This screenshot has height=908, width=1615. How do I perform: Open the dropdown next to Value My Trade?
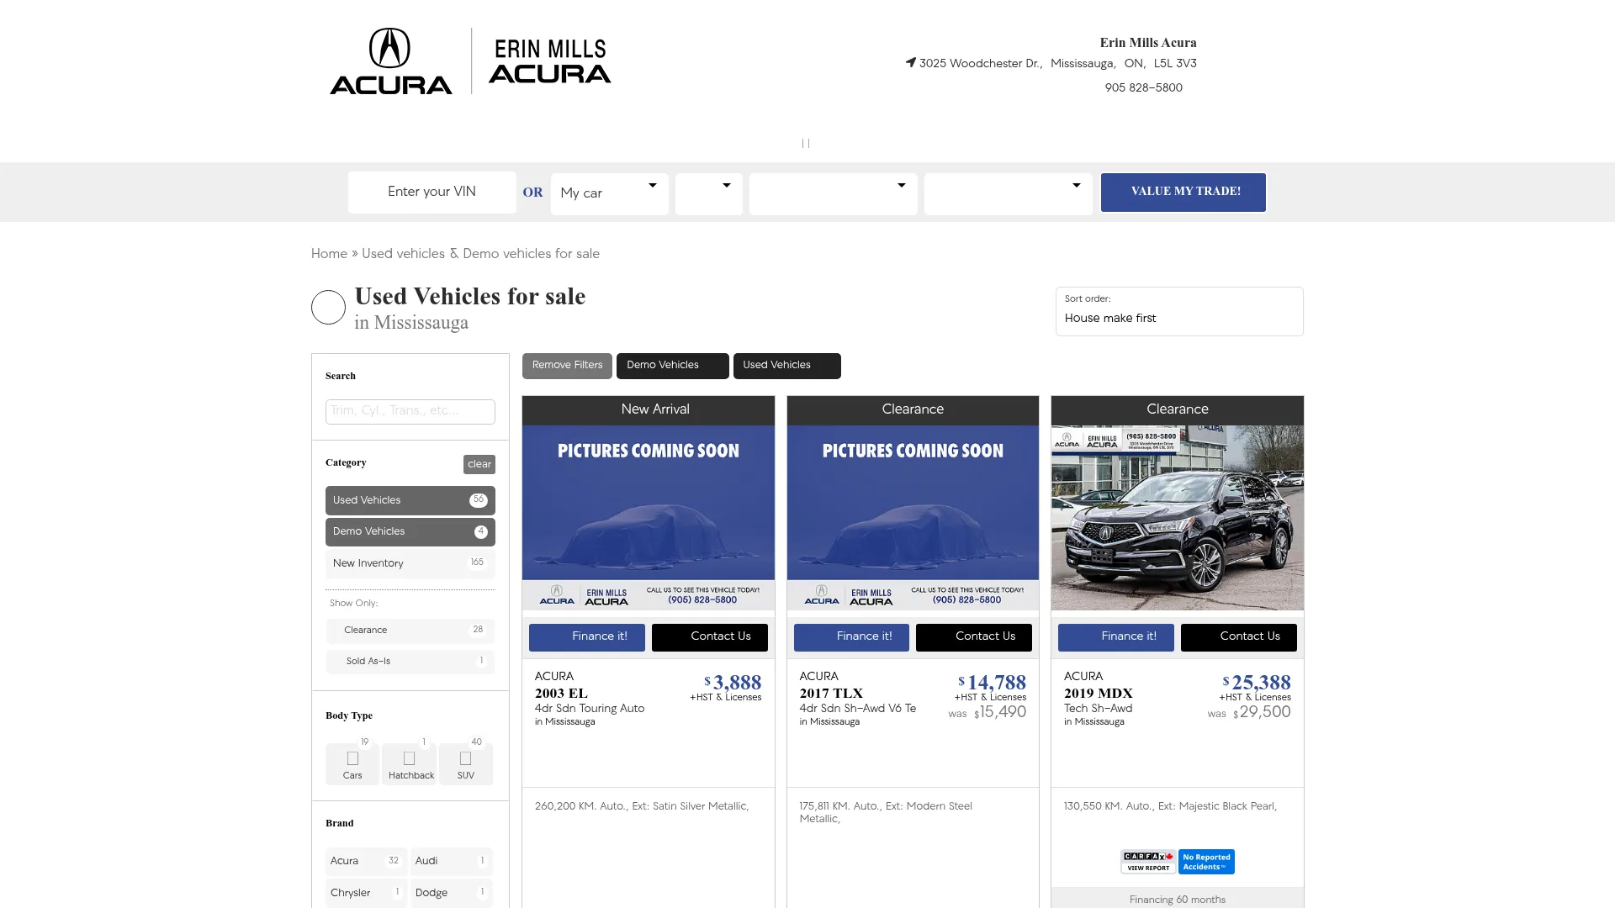1009,193
